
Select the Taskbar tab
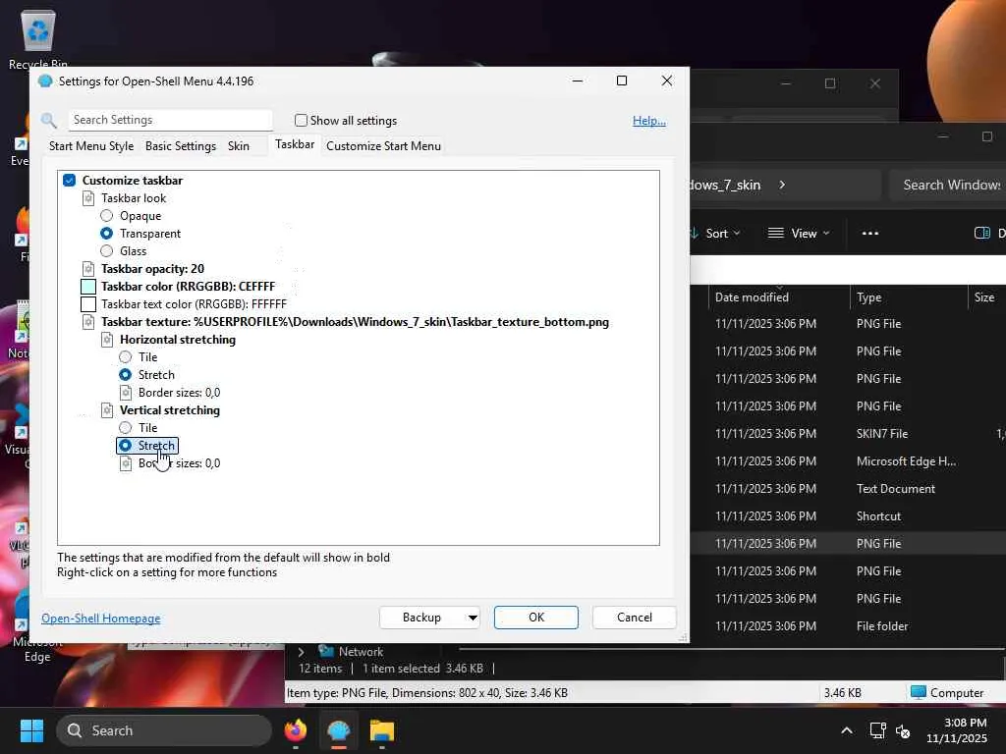[x=295, y=144]
